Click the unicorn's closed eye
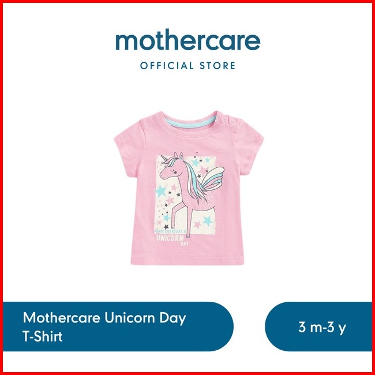Image resolution: width=375 pixels, height=375 pixels. pos(174,170)
